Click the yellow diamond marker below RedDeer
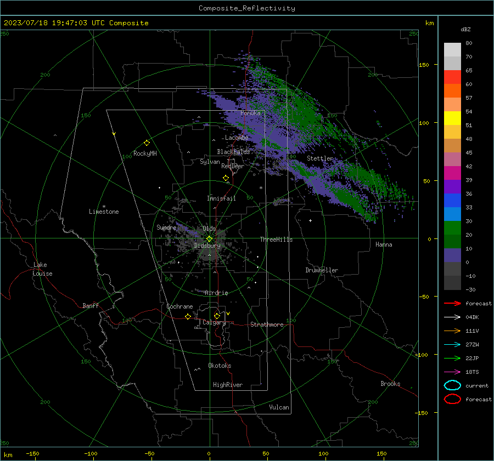 [226, 178]
